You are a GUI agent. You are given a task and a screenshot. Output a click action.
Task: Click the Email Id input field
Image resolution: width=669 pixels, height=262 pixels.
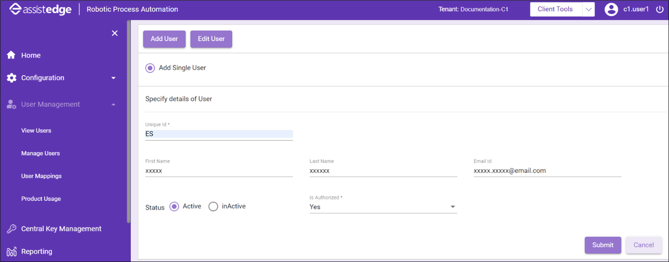pos(547,171)
